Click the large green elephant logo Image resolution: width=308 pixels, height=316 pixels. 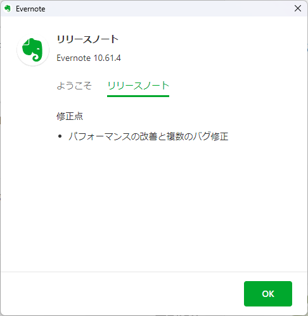[32, 49]
